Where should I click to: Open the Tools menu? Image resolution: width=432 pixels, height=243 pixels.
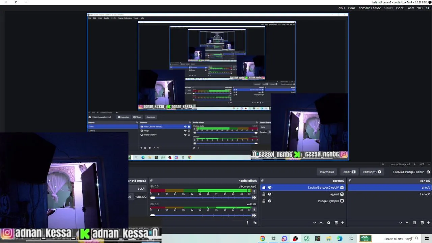coord(352,8)
